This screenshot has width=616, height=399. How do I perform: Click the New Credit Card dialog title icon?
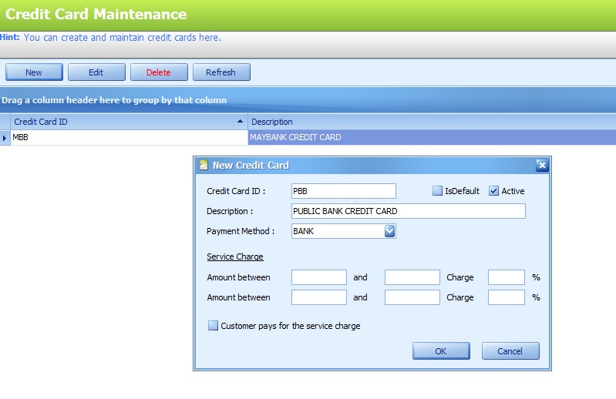coord(204,165)
